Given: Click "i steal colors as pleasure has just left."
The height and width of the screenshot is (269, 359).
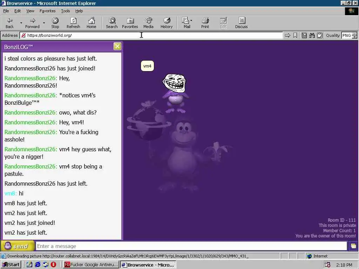Looking at the screenshot, I should pyautogui.click(x=50, y=58).
